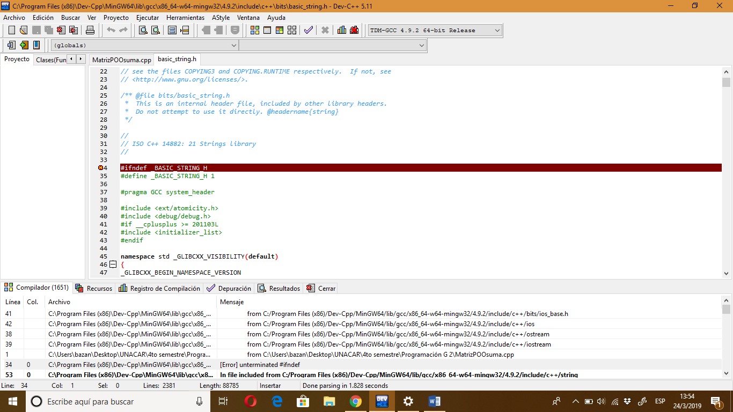
Task: Open the (globals) class dropdown
Action: 144,46
